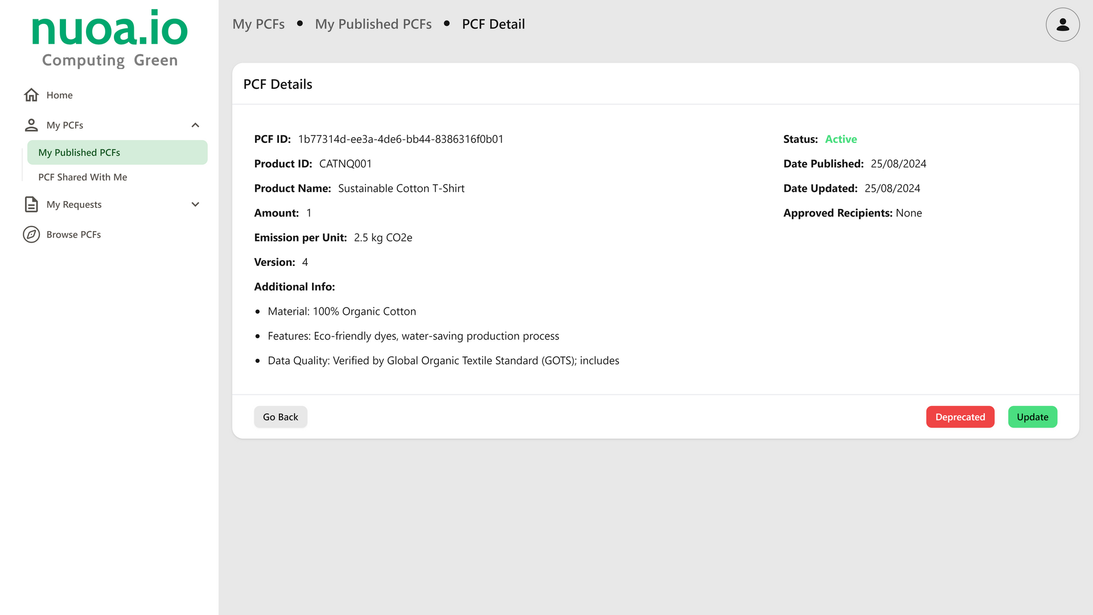Click the My PCFs person icon
This screenshot has width=1093, height=615.
click(31, 125)
